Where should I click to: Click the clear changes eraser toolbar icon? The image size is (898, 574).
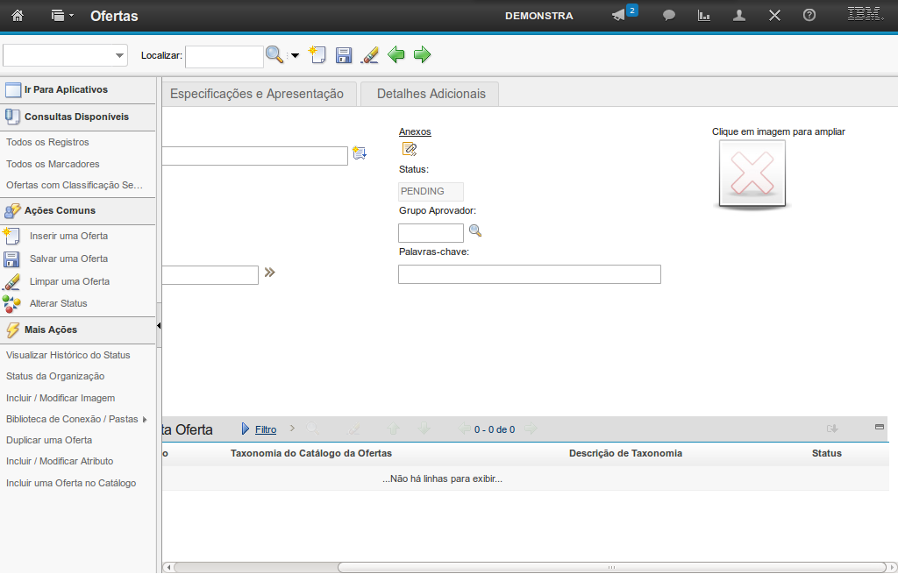point(370,55)
